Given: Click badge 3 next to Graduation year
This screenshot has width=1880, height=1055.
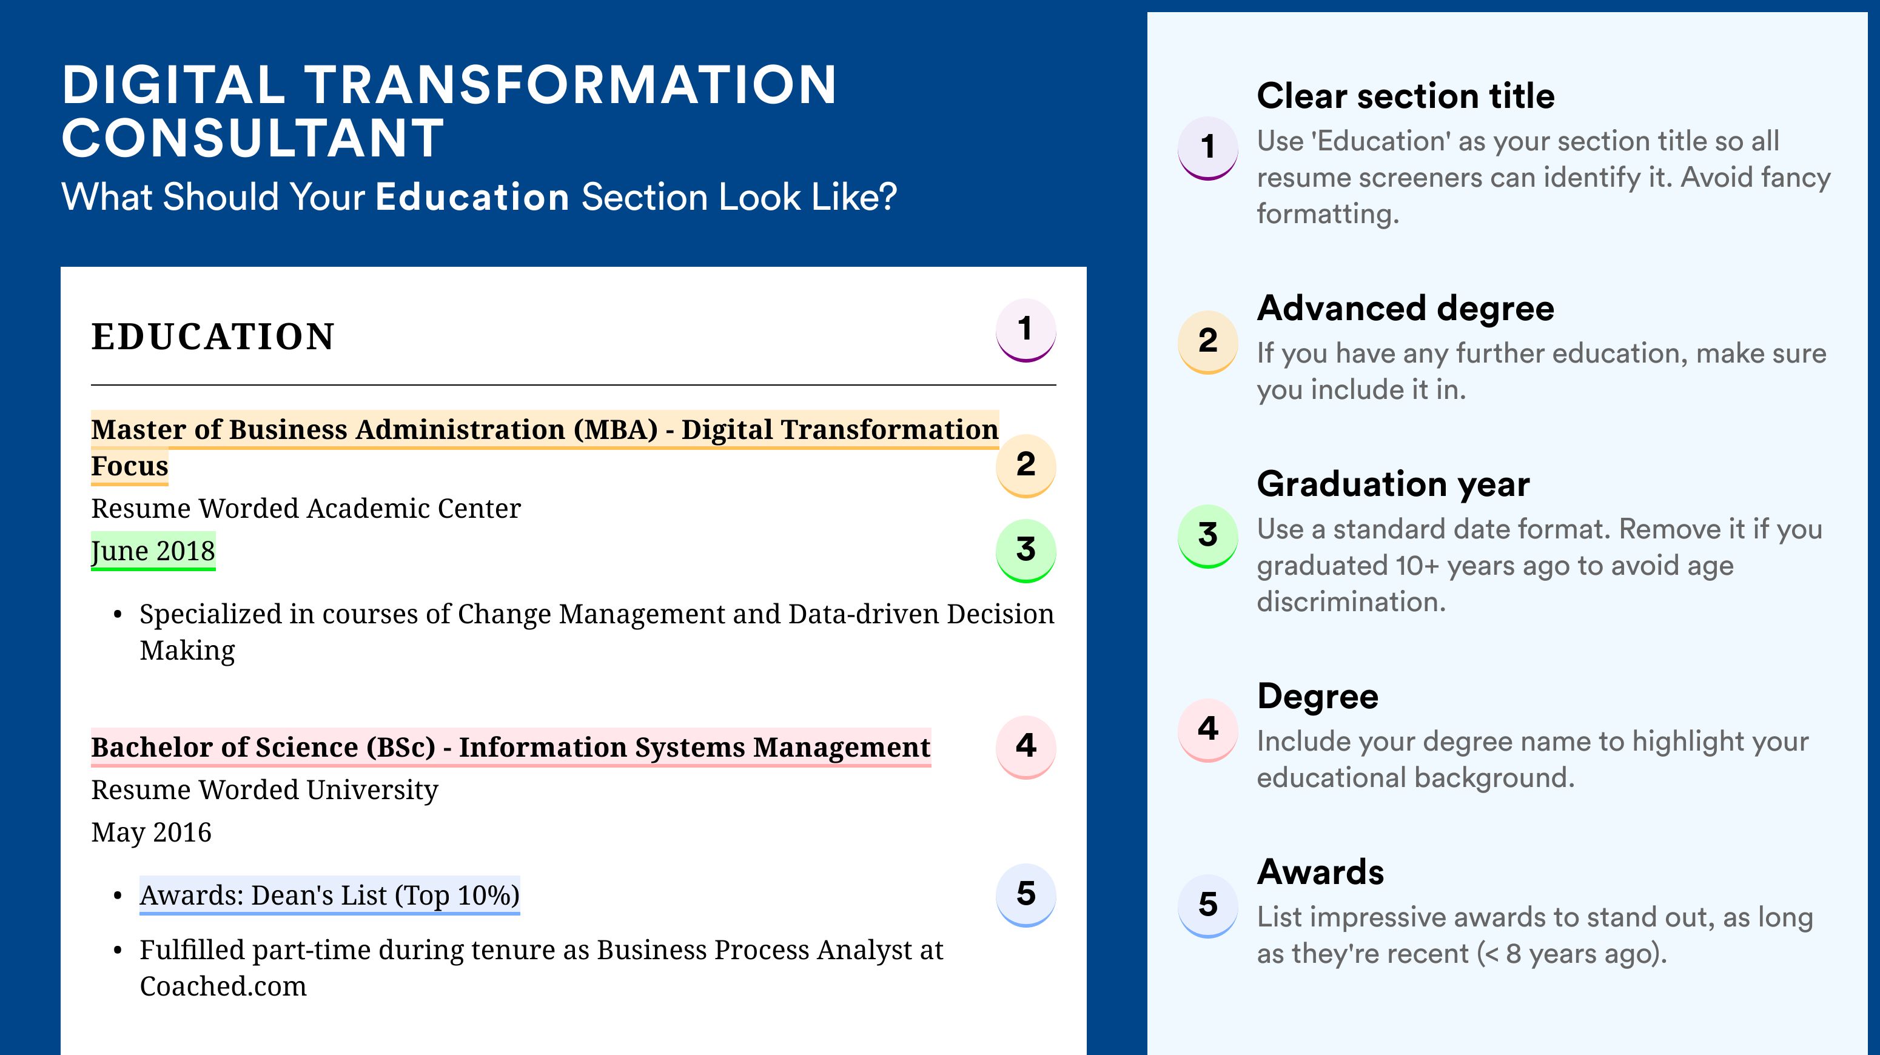Looking at the screenshot, I should pyautogui.click(x=1208, y=535).
